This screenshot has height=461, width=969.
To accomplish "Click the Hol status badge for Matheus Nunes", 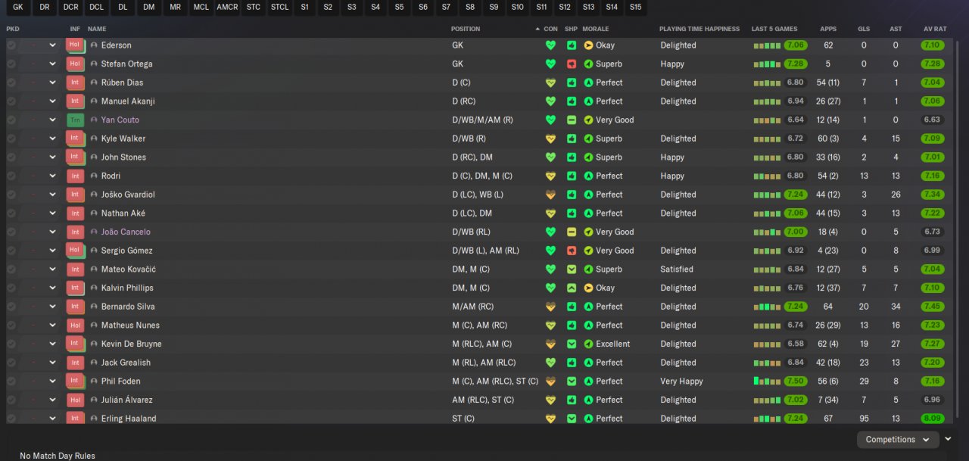I will click(75, 325).
